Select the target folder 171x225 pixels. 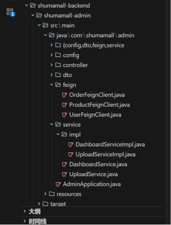(58, 204)
